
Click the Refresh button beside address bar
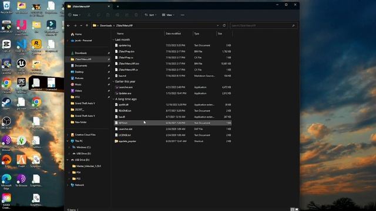[x=224, y=25]
